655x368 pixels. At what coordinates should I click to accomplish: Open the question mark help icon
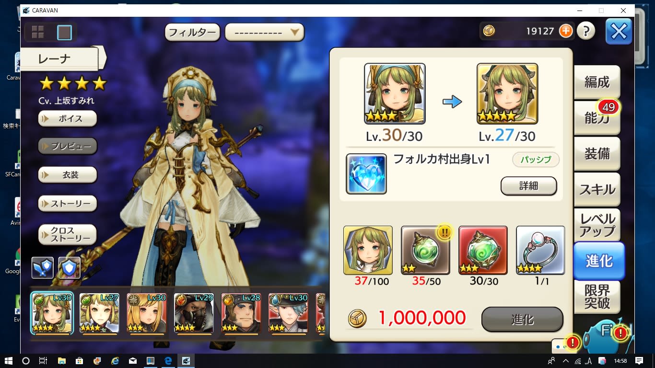[586, 31]
